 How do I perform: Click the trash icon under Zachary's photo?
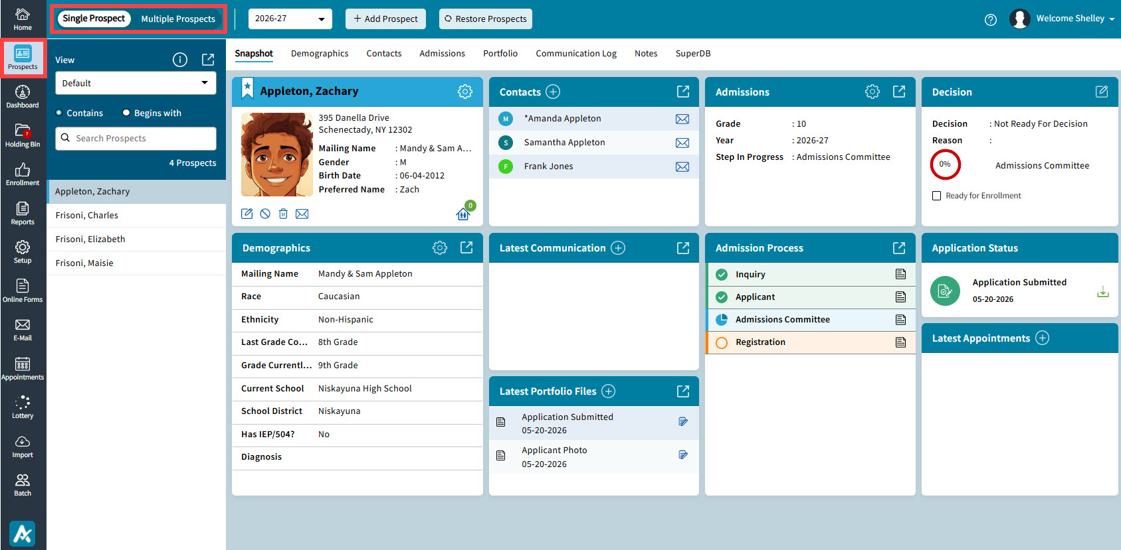[283, 214]
